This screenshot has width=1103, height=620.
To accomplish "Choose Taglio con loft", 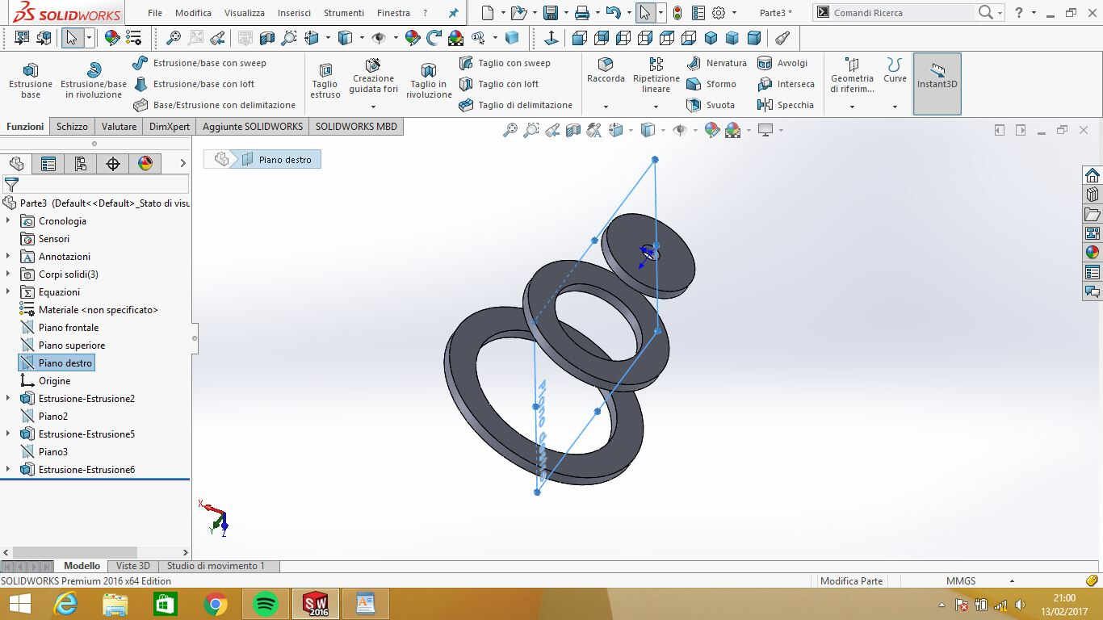I will (x=499, y=84).
